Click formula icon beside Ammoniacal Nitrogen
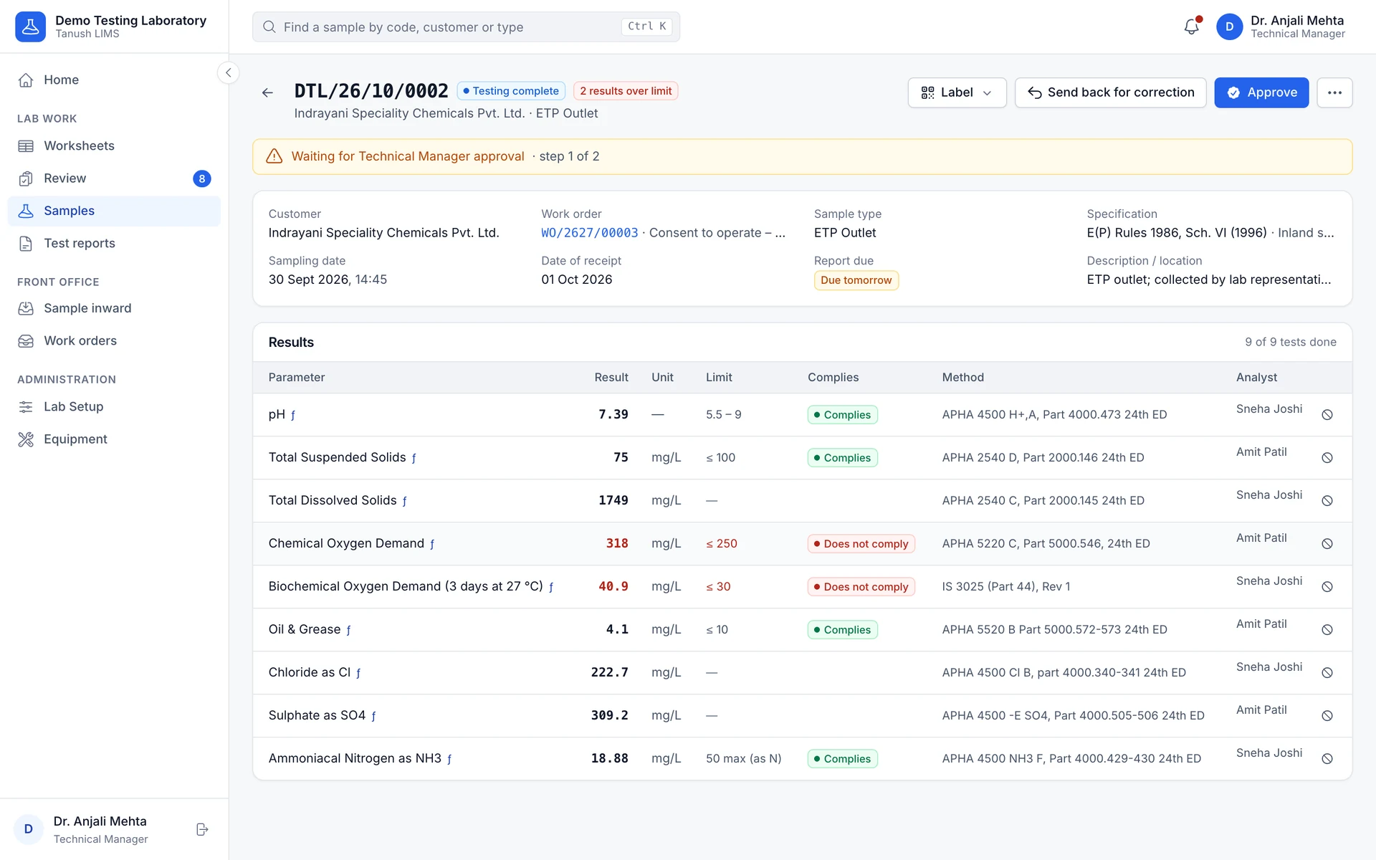The image size is (1376, 860). click(449, 759)
